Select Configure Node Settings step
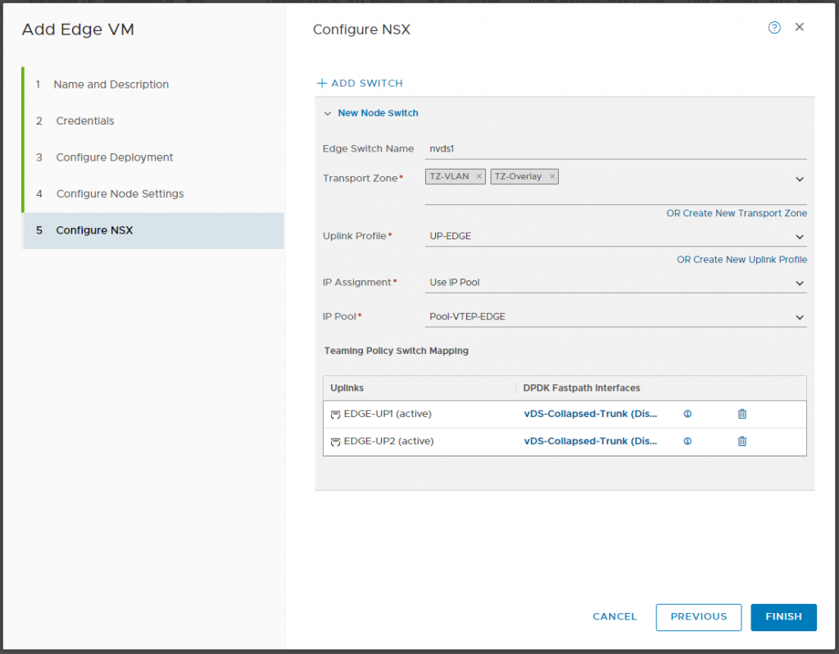Image resolution: width=839 pixels, height=654 pixels. [x=120, y=193]
